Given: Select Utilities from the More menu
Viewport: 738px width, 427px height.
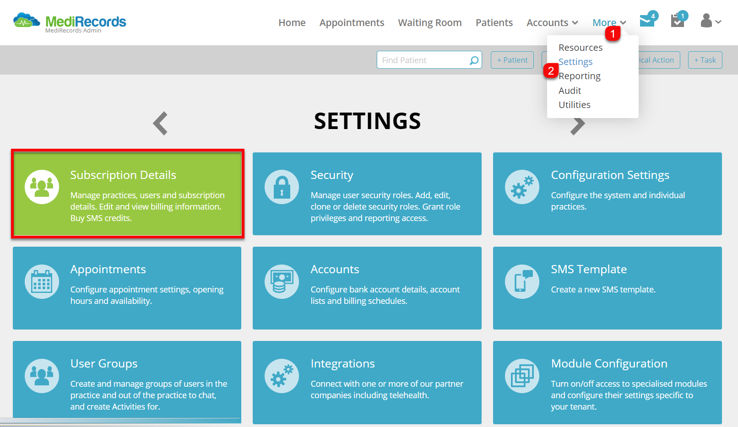Looking at the screenshot, I should tap(575, 105).
